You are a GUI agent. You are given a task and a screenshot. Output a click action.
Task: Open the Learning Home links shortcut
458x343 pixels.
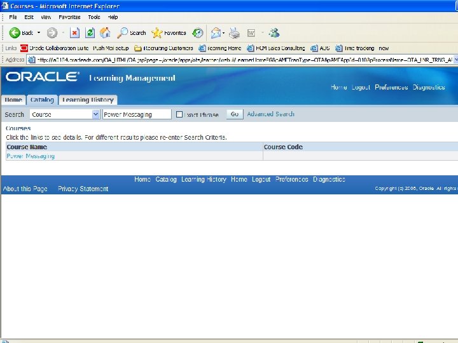click(220, 48)
